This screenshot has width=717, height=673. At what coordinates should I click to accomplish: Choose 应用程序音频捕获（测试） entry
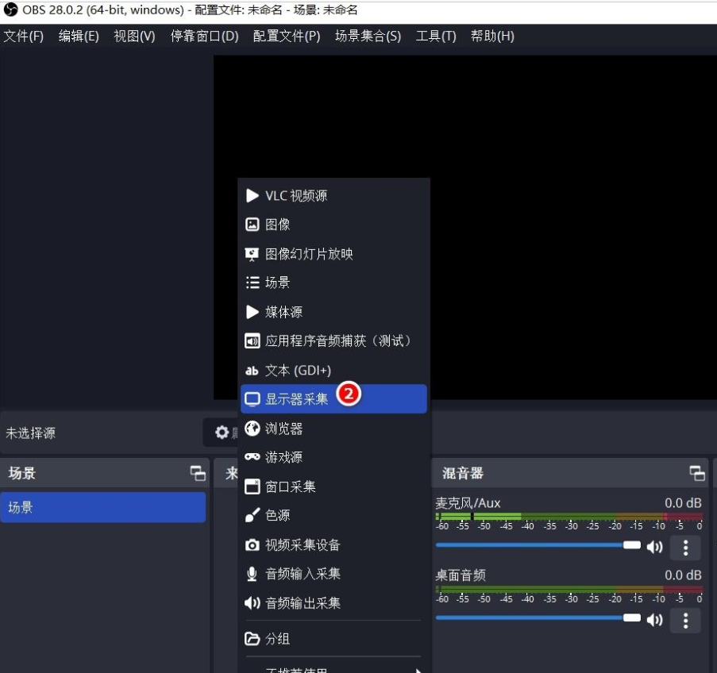tap(333, 341)
